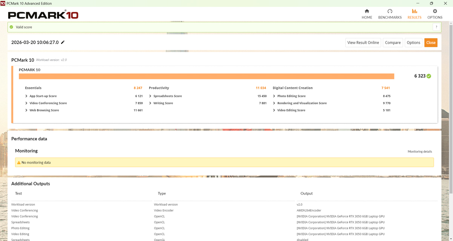Click the No monitoring data warning icon

(x=19, y=162)
